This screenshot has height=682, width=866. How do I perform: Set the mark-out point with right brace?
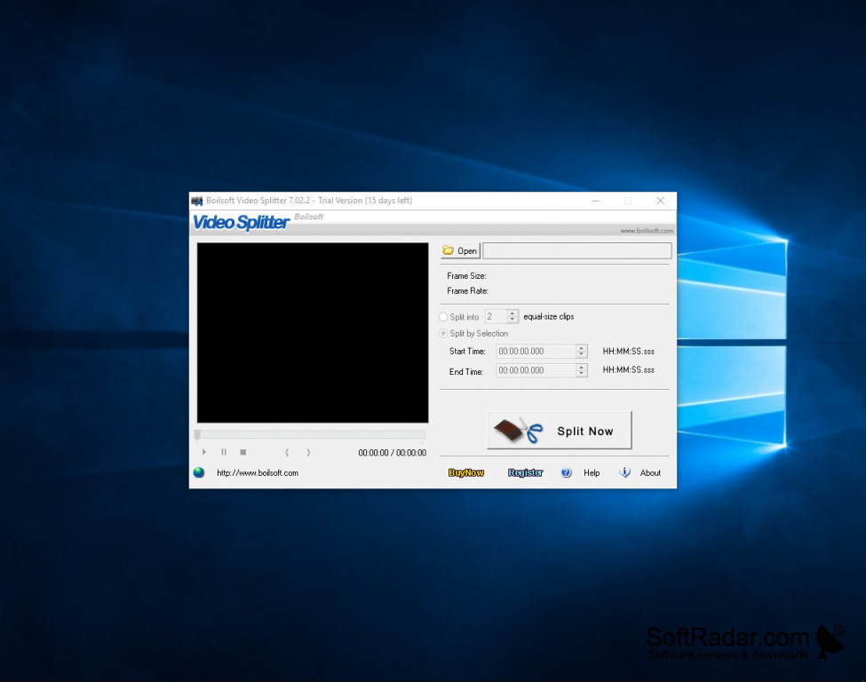pos(308,452)
